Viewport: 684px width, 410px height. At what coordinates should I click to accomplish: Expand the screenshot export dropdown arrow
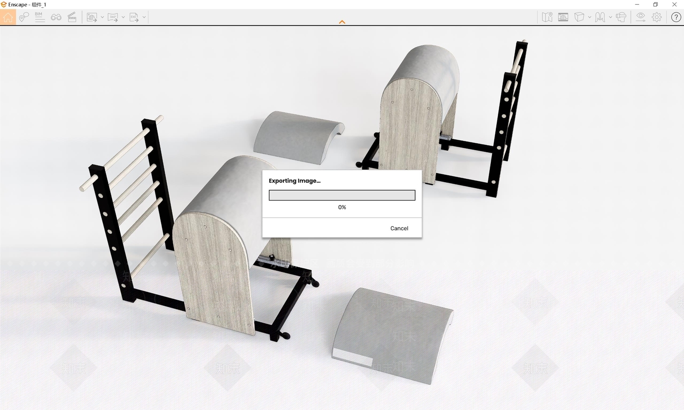point(102,17)
